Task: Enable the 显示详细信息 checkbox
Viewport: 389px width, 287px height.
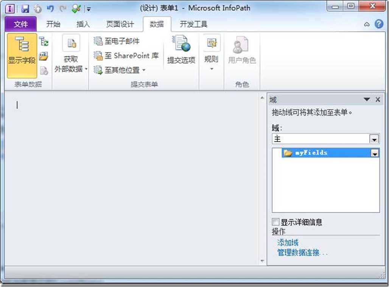Action: pyautogui.click(x=275, y=222)
